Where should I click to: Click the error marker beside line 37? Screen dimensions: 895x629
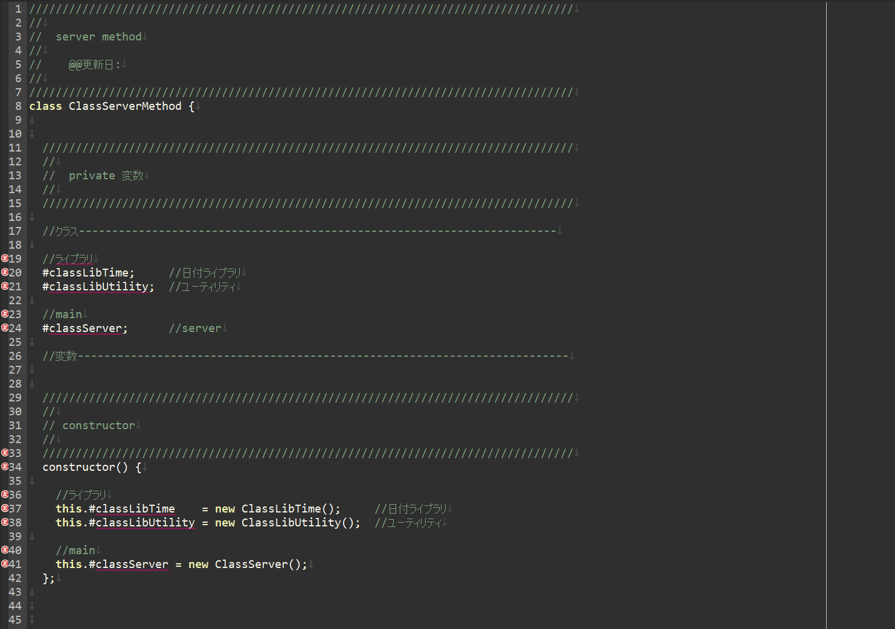click(x=5, y=508)
